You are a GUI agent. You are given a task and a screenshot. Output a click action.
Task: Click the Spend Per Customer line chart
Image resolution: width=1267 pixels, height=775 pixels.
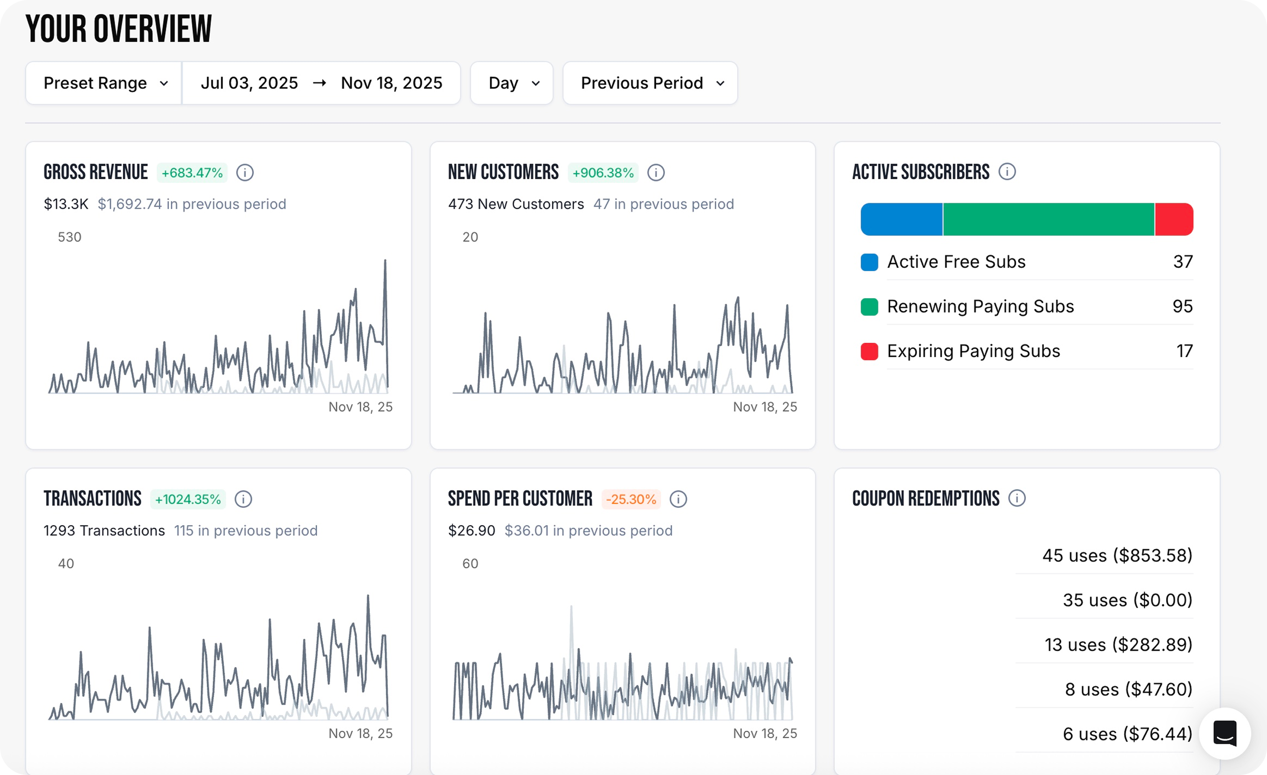pyautogui.click(x=623, y=663)
